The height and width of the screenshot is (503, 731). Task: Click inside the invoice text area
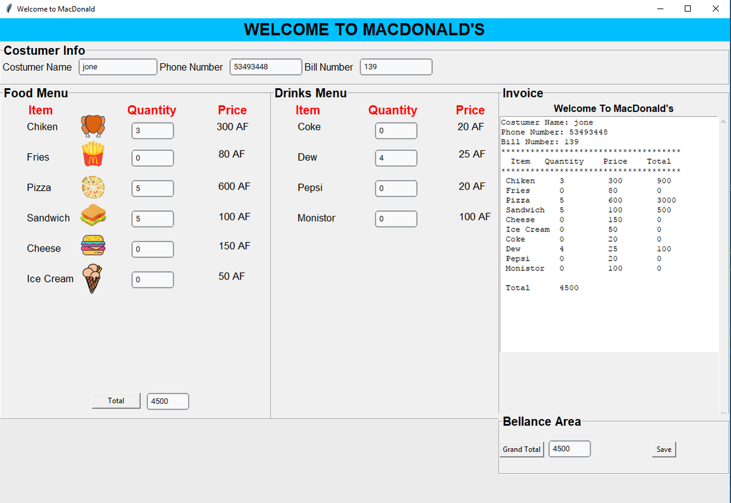609,234
